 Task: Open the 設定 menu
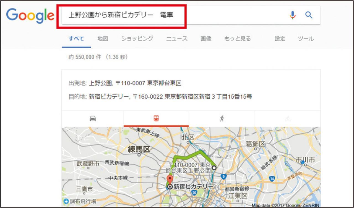tap(280, 39)
